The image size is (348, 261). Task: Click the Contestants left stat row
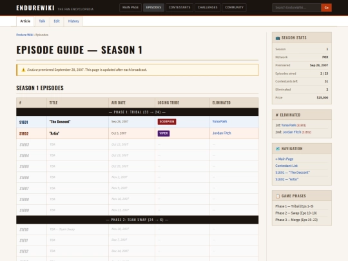302,81
